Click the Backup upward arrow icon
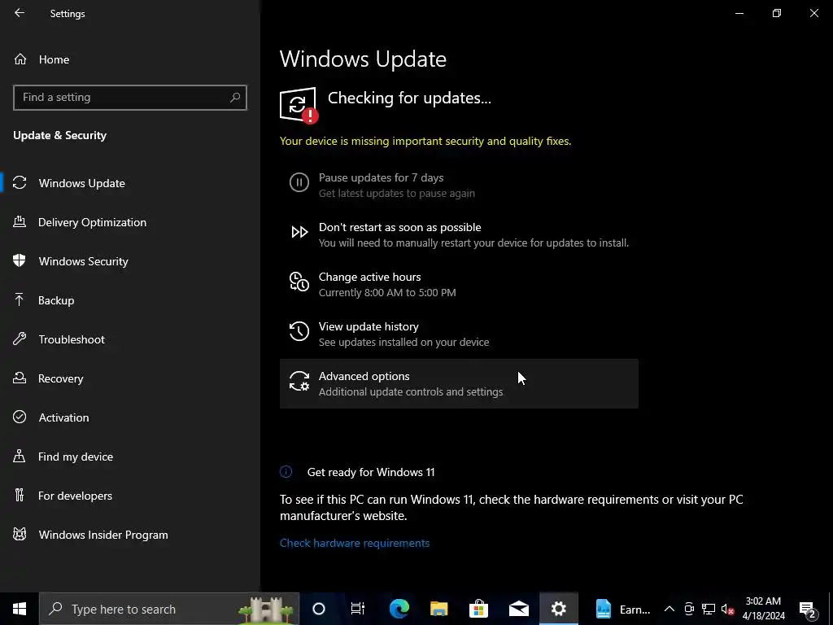833x625 pixels. pos(20,299)
